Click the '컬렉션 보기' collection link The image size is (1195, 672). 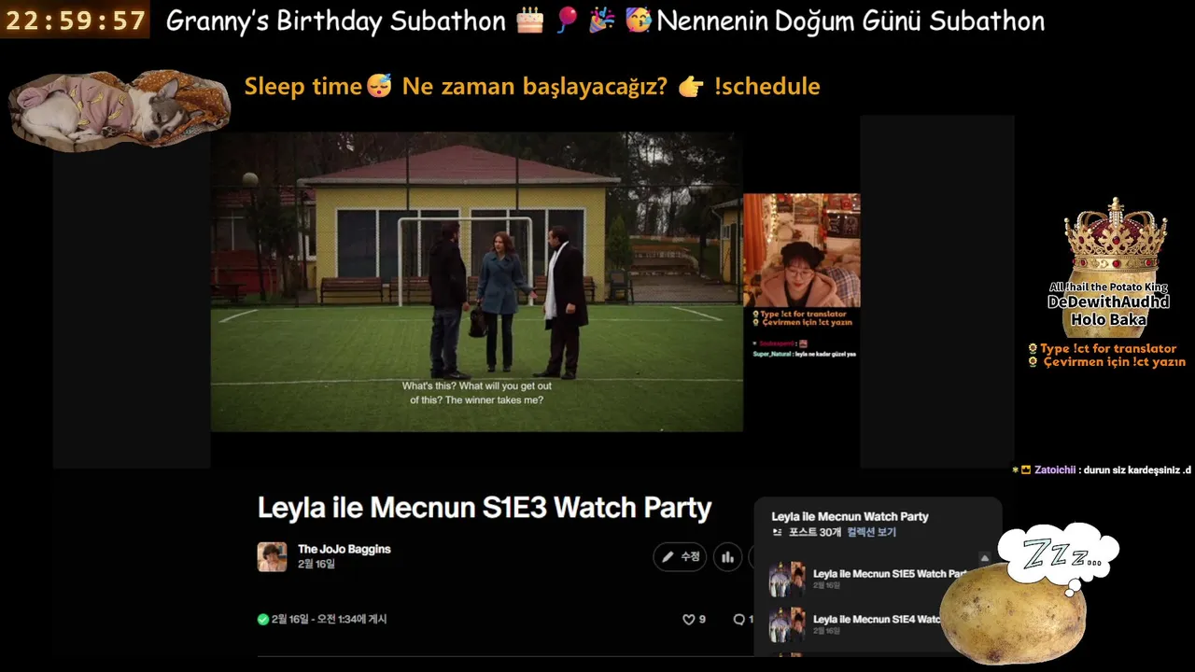point(871,532)
